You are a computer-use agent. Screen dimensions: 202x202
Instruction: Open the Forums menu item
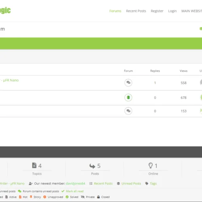point(115,11)
